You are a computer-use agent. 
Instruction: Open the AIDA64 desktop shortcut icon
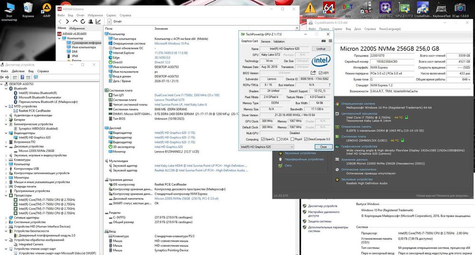click(x=329, y=10)
